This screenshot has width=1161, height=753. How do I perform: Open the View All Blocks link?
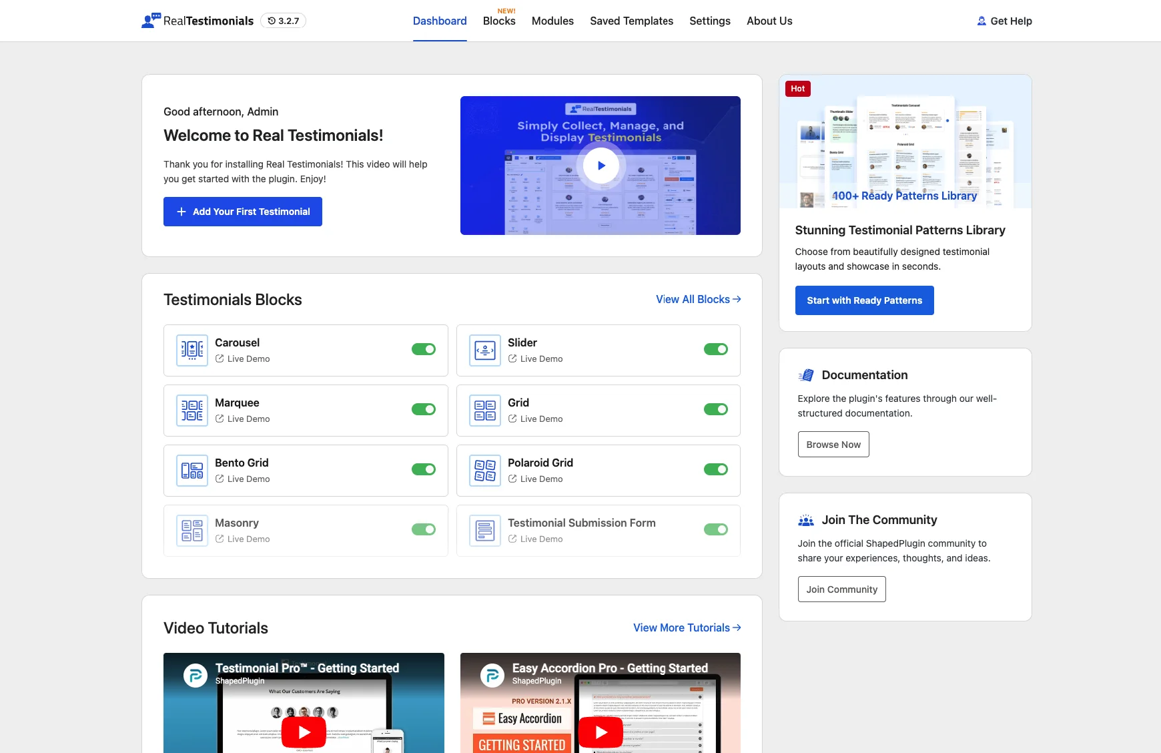click(x=698, y=299)
